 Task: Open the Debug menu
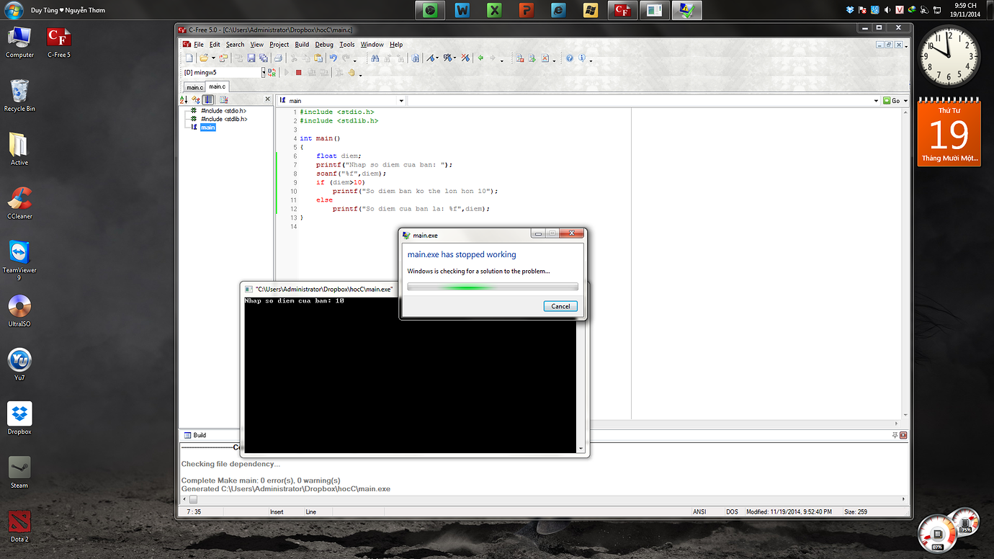[x=324, y=45]
